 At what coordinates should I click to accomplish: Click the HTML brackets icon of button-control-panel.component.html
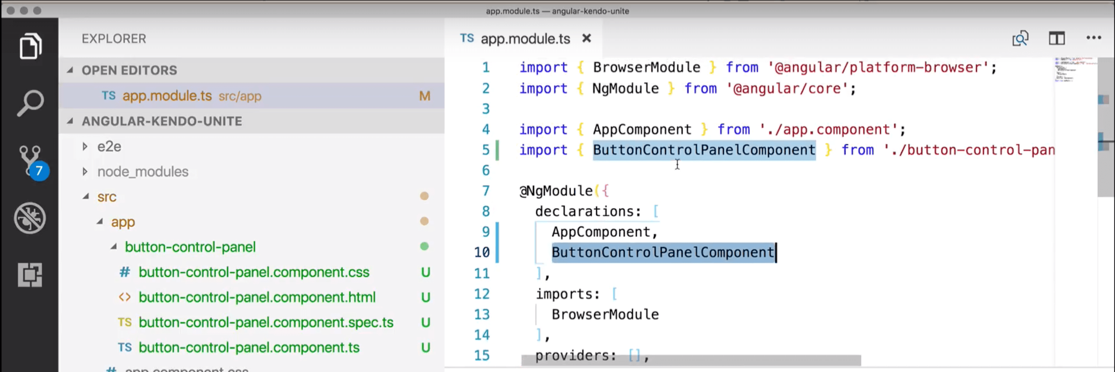click(x=125, y=297)
